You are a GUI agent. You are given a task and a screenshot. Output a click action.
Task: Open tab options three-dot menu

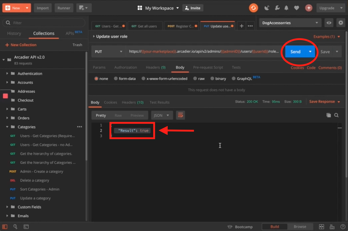(x=250, y=26)
